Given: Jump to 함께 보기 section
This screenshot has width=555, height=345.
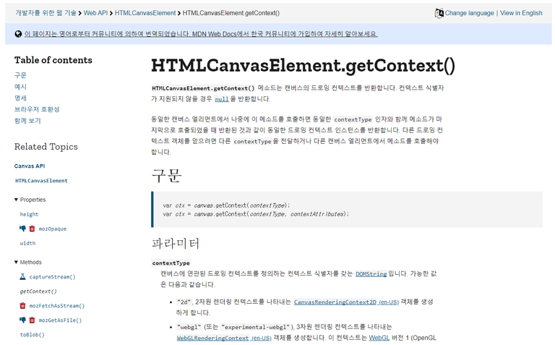Looking at the screenshot, I should [x=27, y=121].
